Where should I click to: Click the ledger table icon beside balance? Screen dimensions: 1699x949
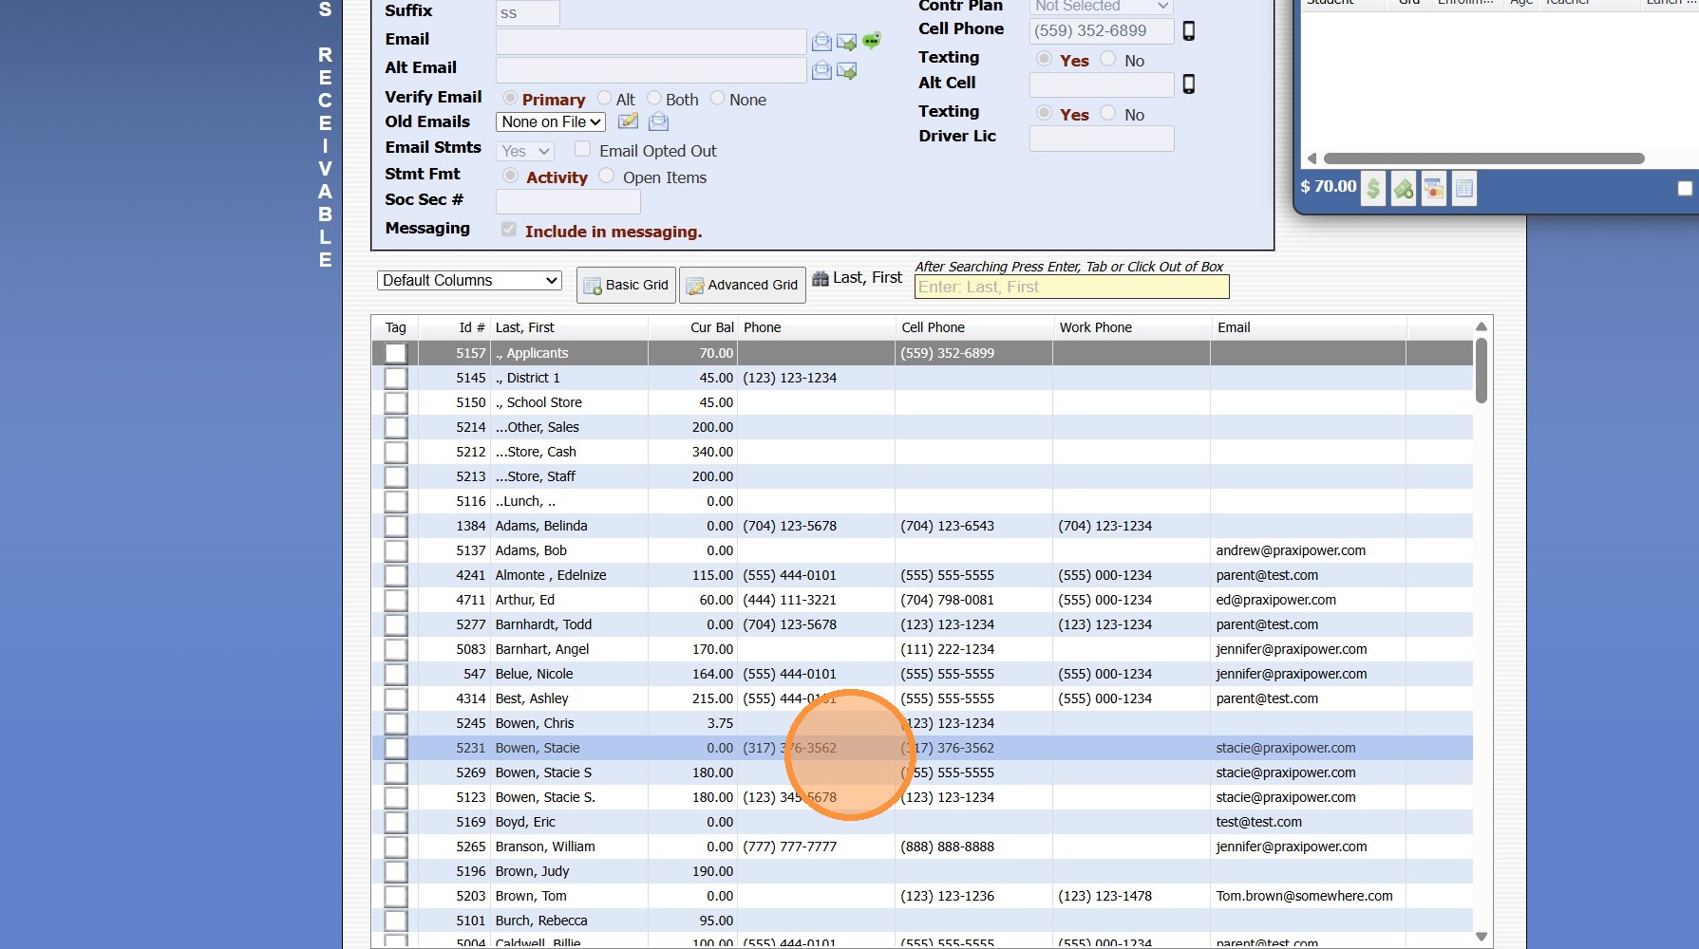click(1464, 189)
